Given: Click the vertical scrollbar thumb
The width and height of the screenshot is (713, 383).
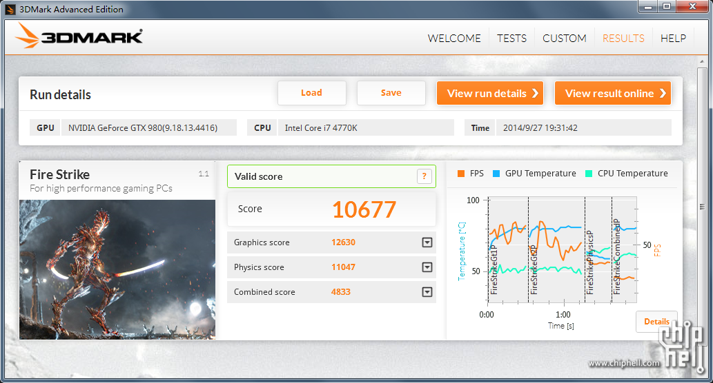Looking at the screenshot, I should [x=702, y=207].
